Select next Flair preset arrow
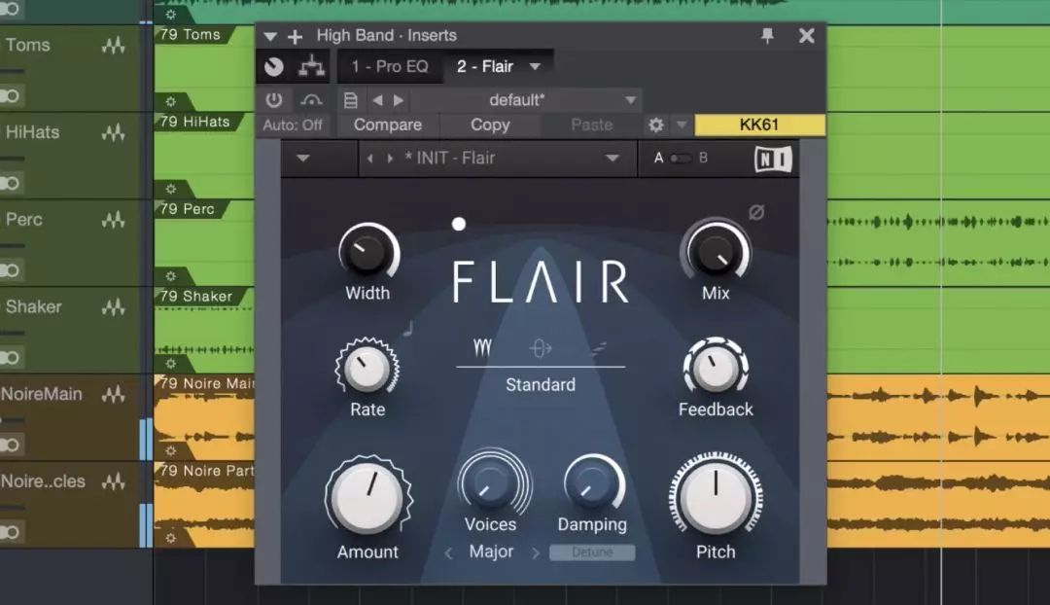The width and height of the screenshot is (1050, 605). (390, 159)
